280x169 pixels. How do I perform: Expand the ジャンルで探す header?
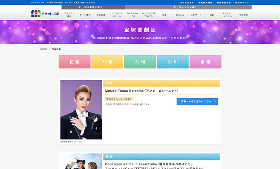188,7
